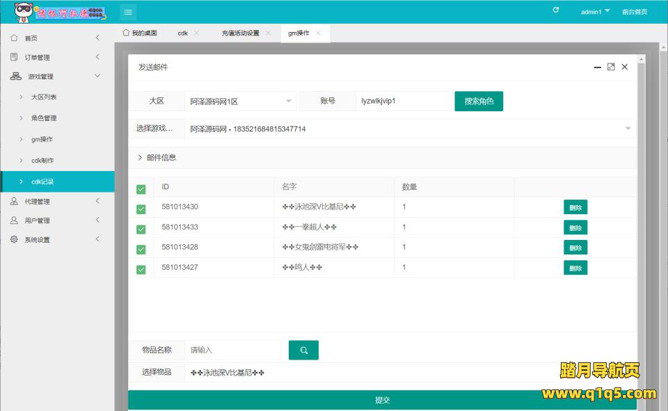
Task: Close the cdk tab with its X
Action: (197, 33)
